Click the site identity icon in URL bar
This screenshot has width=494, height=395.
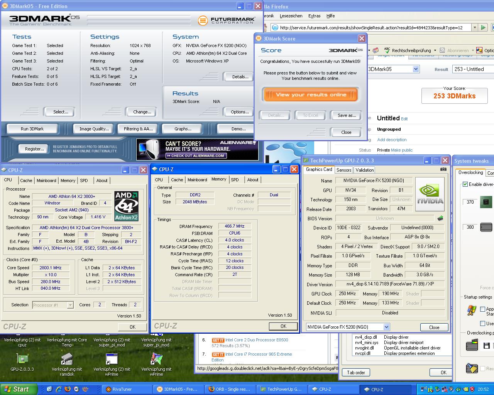275,27
